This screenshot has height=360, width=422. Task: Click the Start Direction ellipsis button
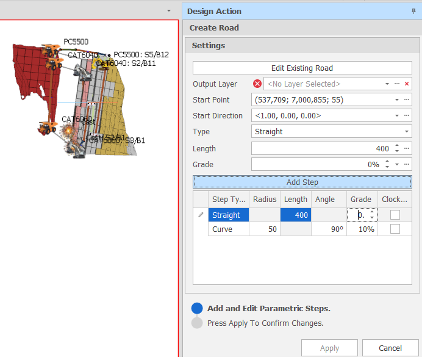coord(407,116)
